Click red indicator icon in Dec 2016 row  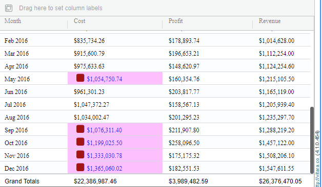click(x=80, y=168)
